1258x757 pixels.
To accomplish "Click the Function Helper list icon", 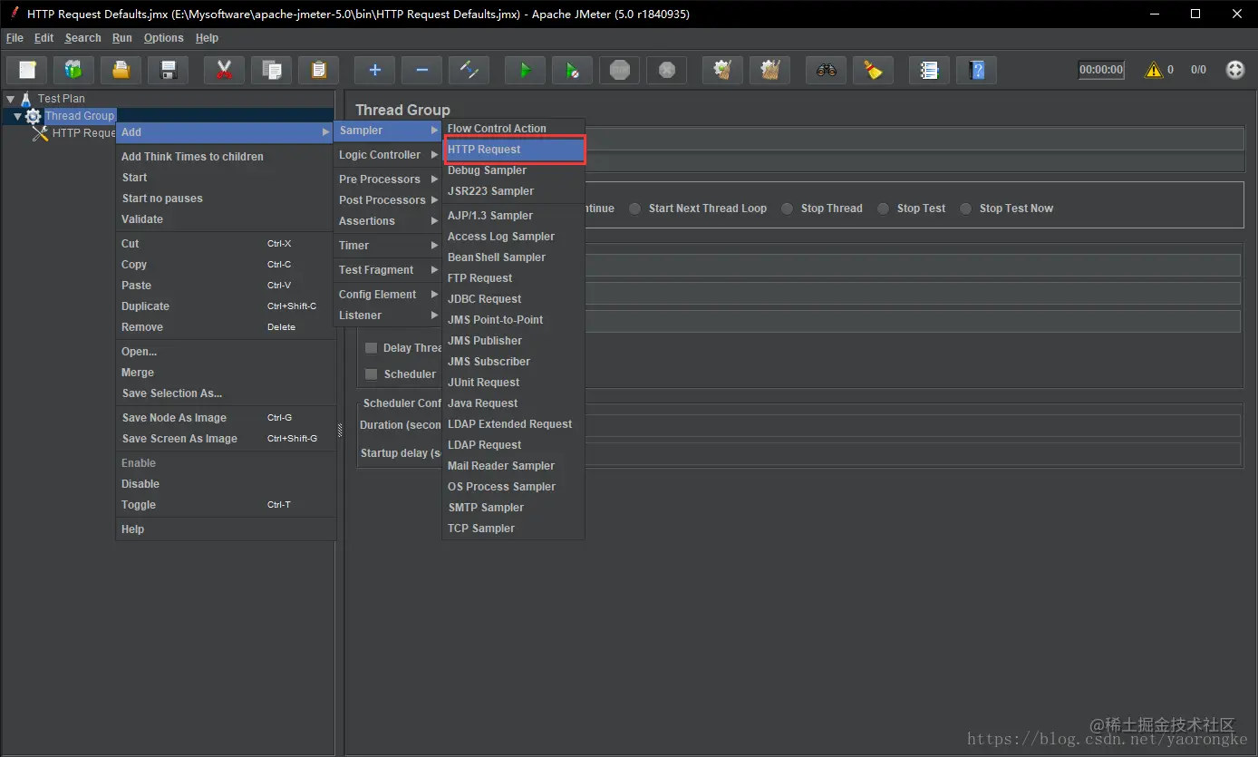I will coord(929,70).
